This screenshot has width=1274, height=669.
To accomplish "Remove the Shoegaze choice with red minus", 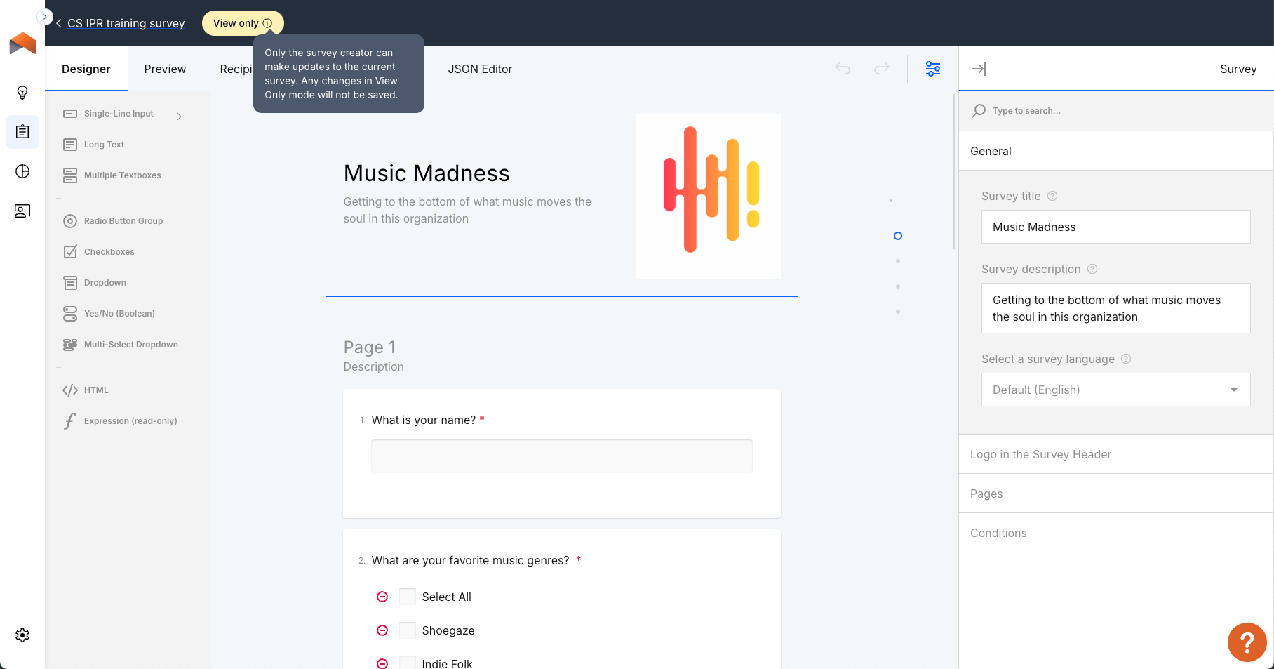I will pos(382,630).
